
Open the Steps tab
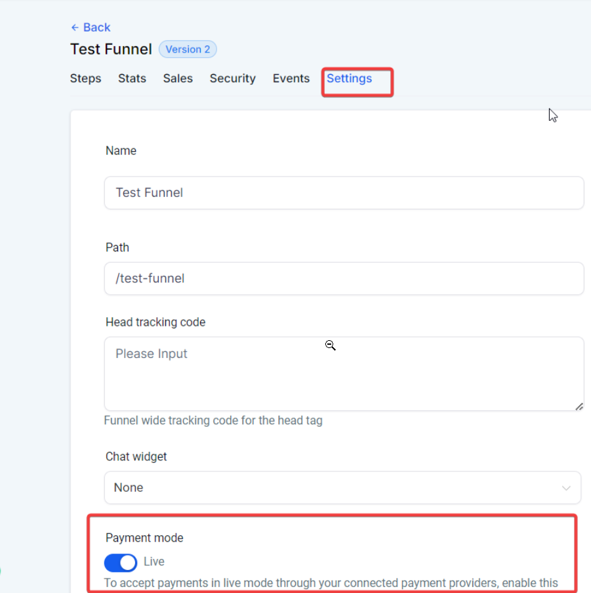[85, 79]
